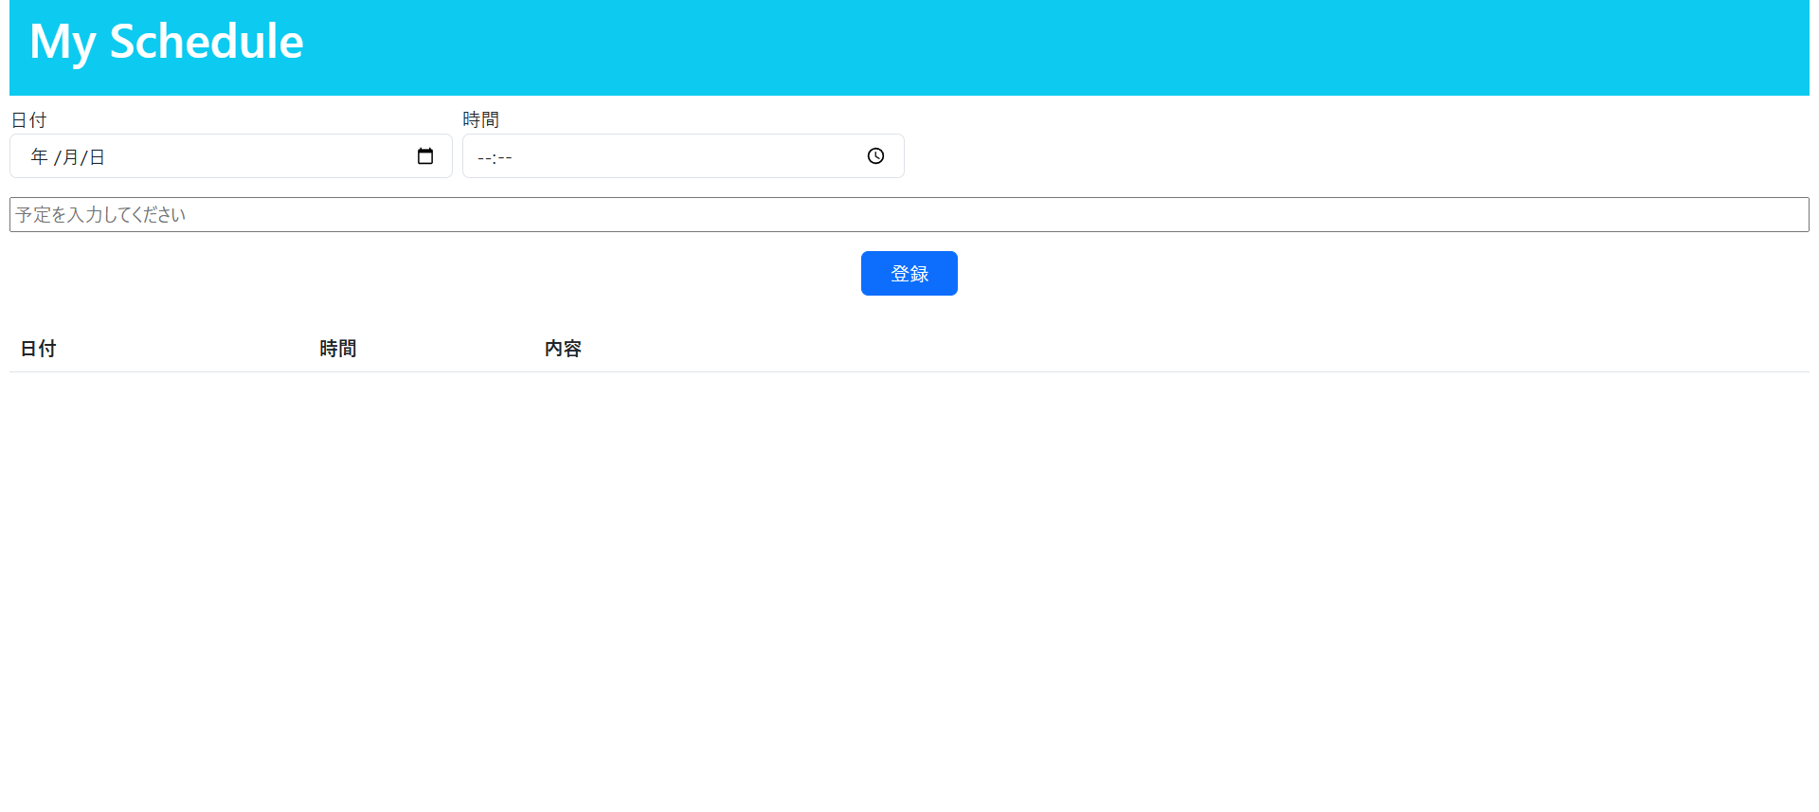This screenshot has height=812, width=1819.
Task: Click the 内容 table column header
Action: point(563,349)
